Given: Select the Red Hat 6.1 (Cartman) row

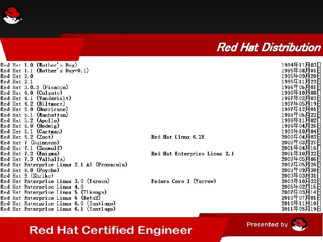Looking at the screenshot, I should click(x=31, y=132).
